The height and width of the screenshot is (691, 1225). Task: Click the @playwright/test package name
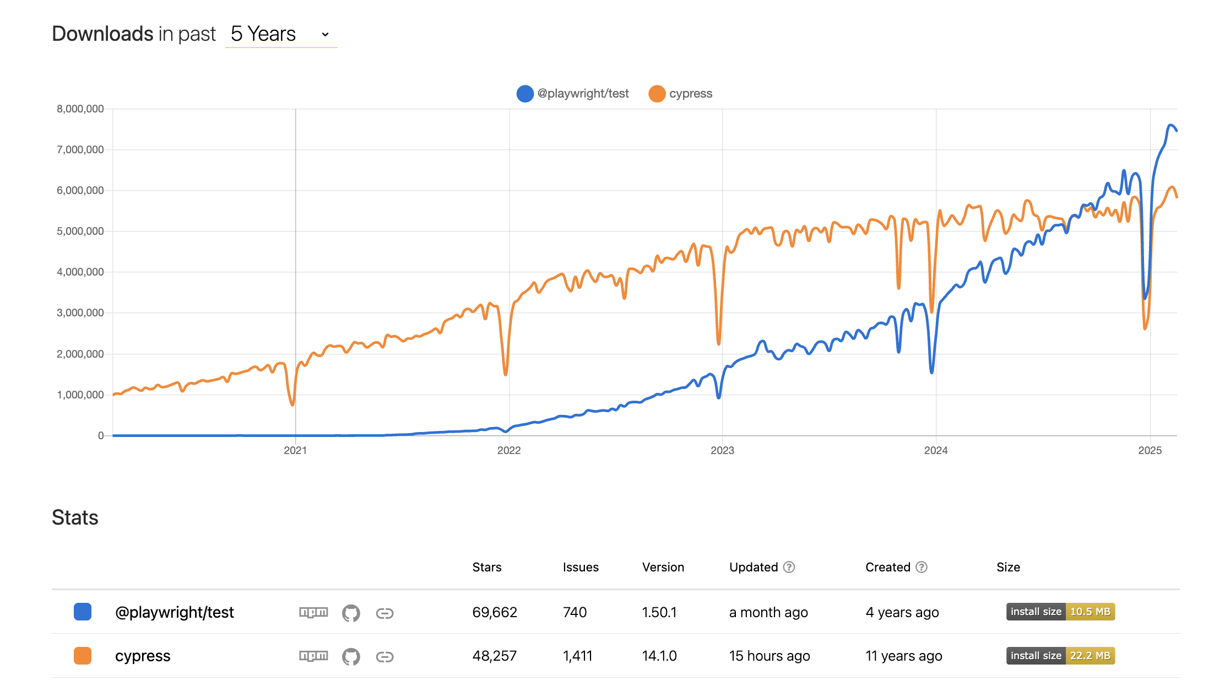click(x=174, y=612)
